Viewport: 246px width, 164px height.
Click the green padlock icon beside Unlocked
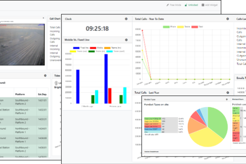[186, 5]
